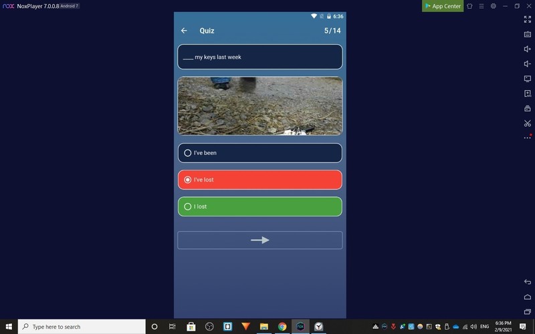Click the quiz picture of gravel ground

pos(259,106)
